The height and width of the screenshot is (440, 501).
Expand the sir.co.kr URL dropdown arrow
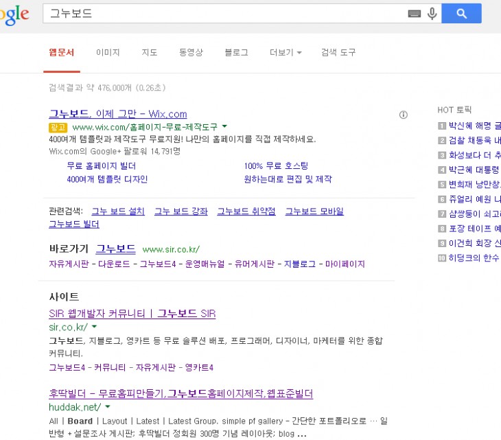pos(94,327)
